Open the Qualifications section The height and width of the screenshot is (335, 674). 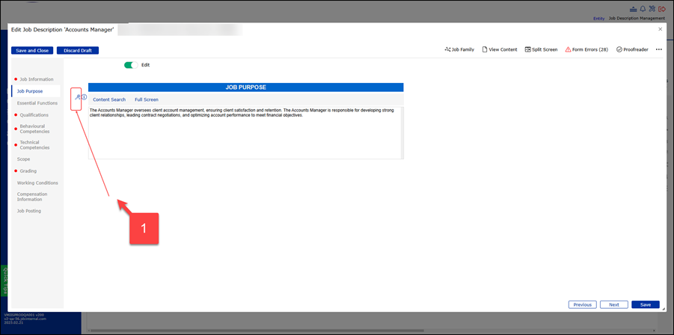pos(34,115)
